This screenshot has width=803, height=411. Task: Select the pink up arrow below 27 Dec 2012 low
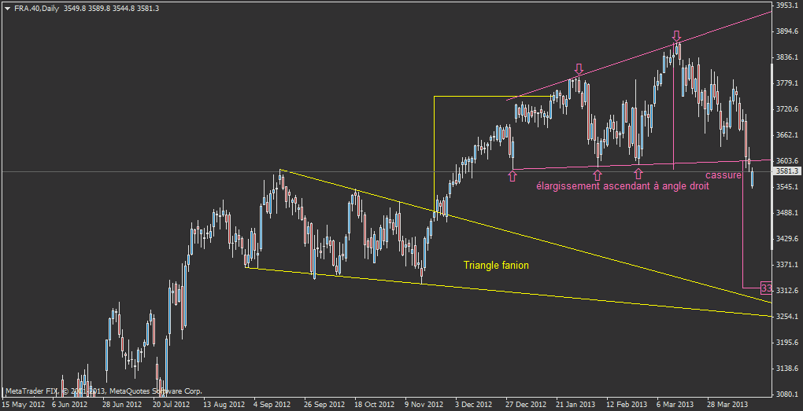(513, 176)
